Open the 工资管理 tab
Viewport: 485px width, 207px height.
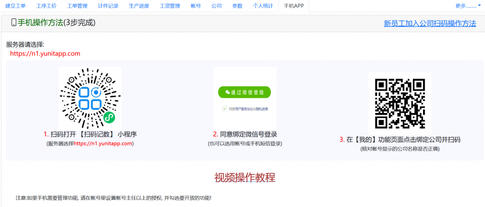click(170, 6)
